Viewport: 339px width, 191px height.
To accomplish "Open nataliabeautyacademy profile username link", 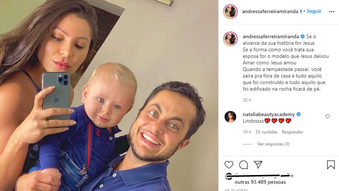I will (269, 114).
